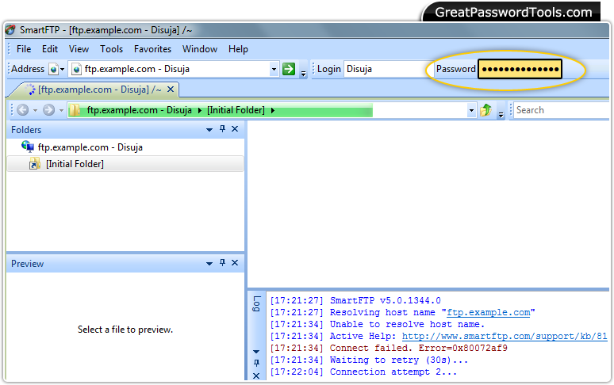Click [Initial Folder] breadcrumb segment
The height and width of the screenshot is (385, 614).
[236, 110]
